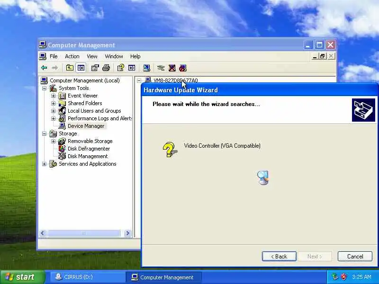Click Computer Management taskbar button
Image resolution: width=379 pixels, height=284 pixels.
163,277
